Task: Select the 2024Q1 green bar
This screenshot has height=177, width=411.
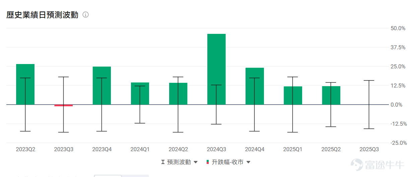Action: (140, 94)
